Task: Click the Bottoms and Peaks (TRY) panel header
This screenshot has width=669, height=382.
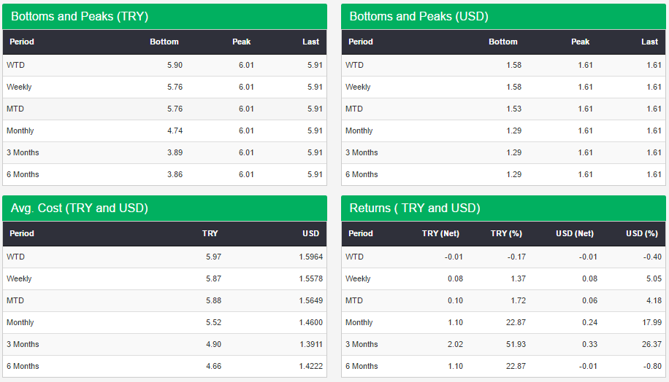Action: point(164,17)
